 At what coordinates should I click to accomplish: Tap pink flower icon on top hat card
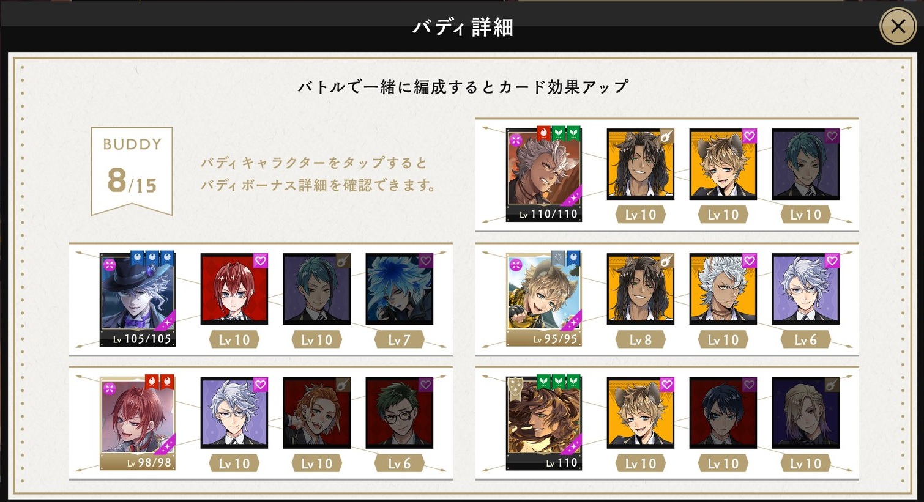pos(110,265)
